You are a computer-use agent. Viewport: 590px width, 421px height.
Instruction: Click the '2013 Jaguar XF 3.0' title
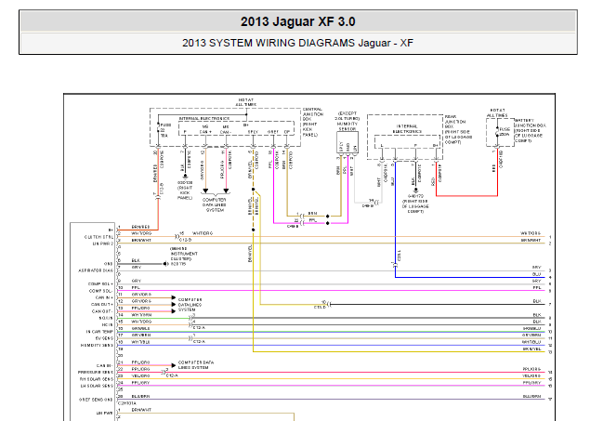(x=297, y=21)
